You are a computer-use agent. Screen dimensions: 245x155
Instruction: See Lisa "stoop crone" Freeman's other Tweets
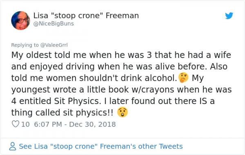coord(101,146)
